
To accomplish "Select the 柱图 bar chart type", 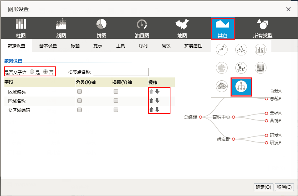I will pos(21,28).
